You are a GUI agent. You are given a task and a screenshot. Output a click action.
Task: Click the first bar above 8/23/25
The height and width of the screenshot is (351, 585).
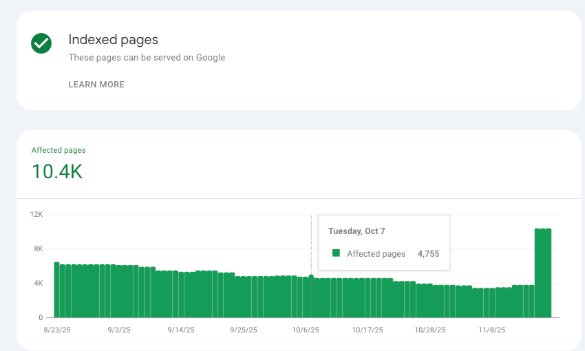pyautogui.click(x=56, y=290)
